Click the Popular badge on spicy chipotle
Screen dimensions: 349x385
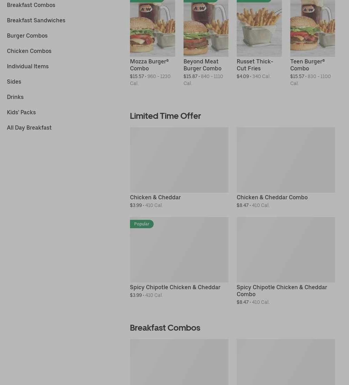point(141,224)
